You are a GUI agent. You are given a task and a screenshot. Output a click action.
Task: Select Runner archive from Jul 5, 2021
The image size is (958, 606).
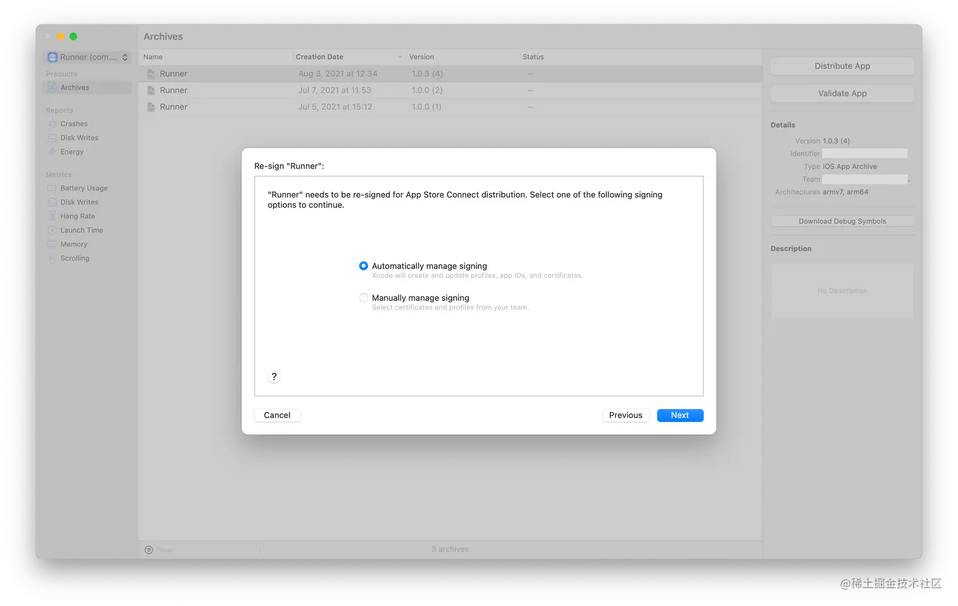coord(450,107)
